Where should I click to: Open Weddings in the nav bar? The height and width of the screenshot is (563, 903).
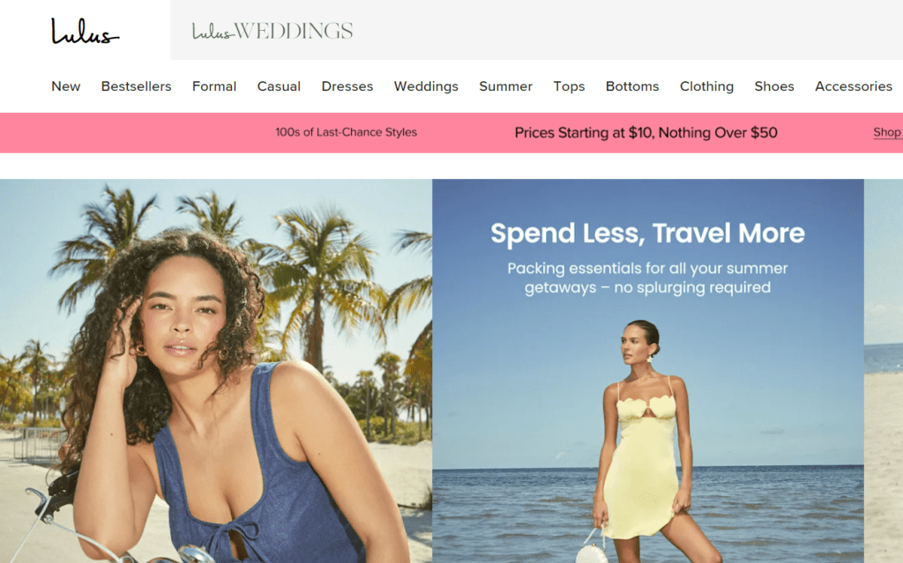click(x=426, y=86)
